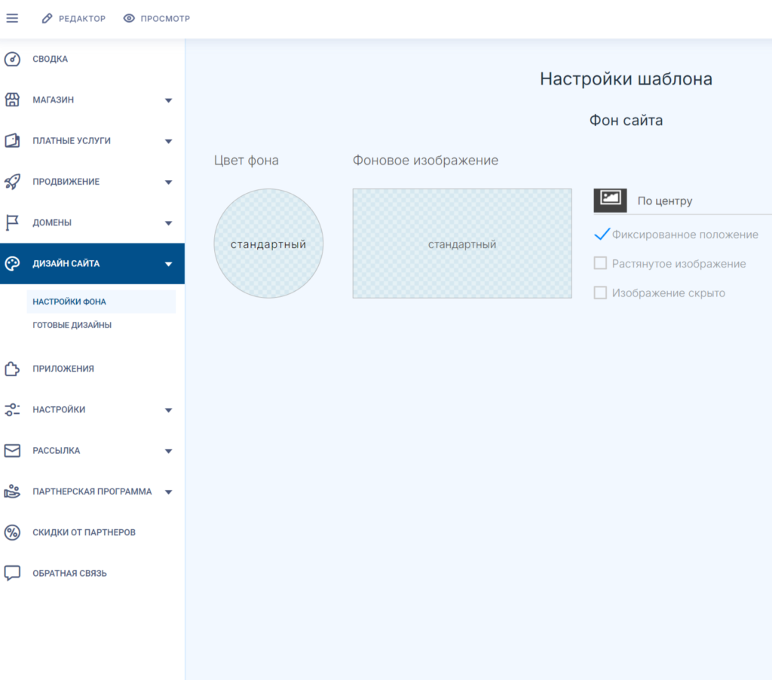The image size is (772, 680).
Task: Click the Рассылка envelope icon
Action: [x=12, y=451]
